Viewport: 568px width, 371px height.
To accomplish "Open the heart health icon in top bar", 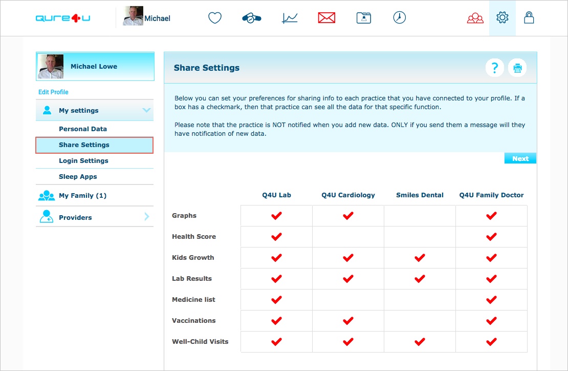I will 215,18.
